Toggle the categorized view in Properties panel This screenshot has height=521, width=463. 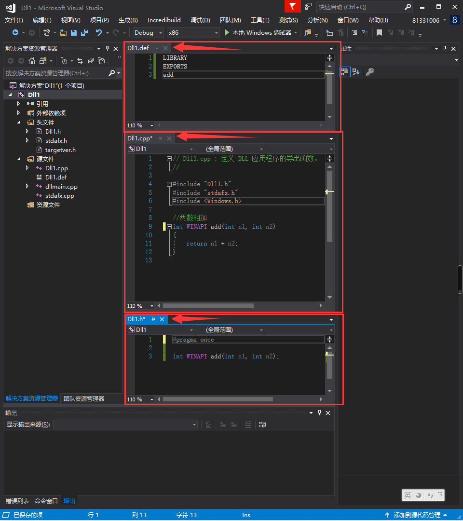click(345, 72)
